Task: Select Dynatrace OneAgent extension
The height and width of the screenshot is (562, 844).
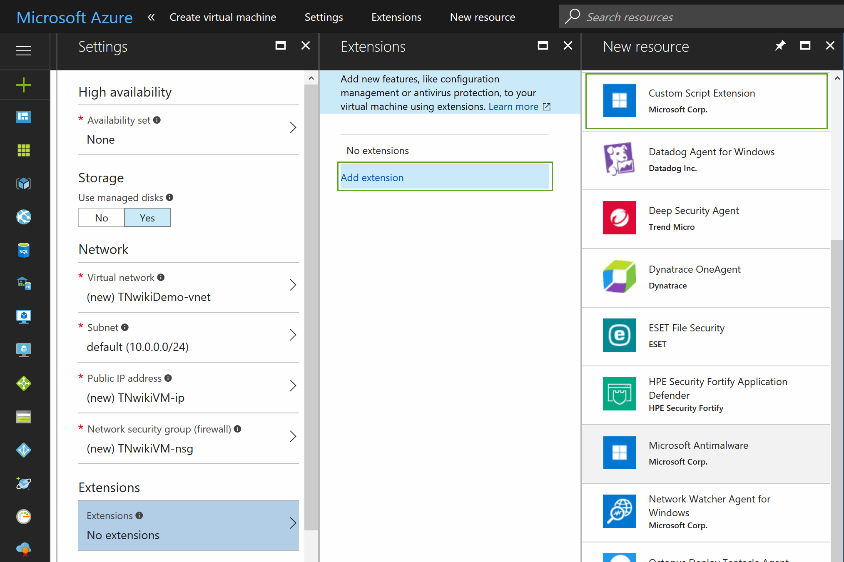Action: [x=706, y=278]
